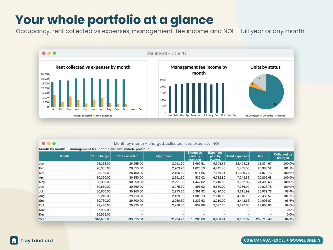Click the yellow dot on Month by month window

[49, 143]
